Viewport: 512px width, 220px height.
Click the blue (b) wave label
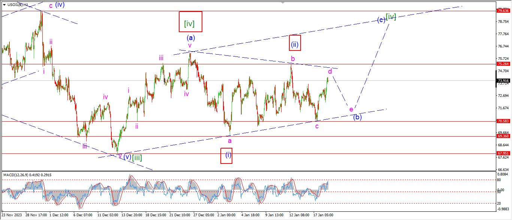pyautogui.click(x=358, y=117)
